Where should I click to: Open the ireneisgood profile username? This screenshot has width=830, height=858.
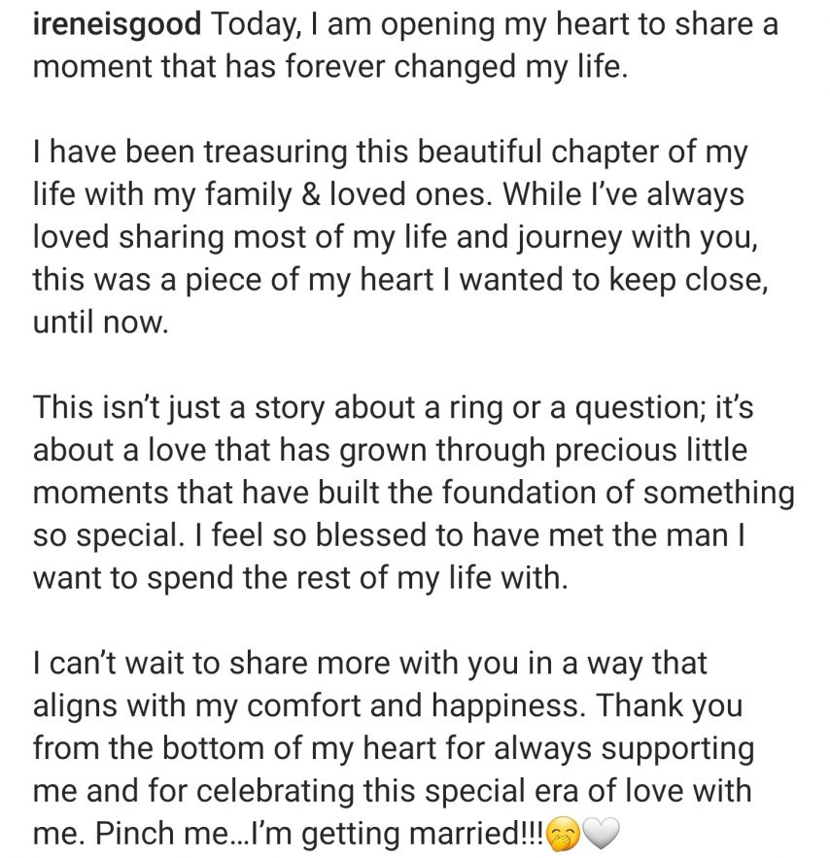(x=117, y=25)
